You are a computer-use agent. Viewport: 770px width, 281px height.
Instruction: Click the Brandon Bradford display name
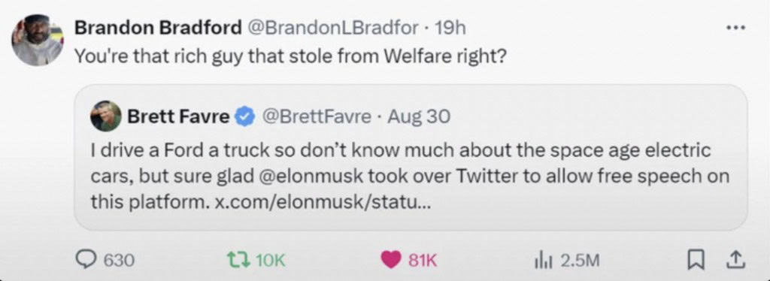coord(158,28)
